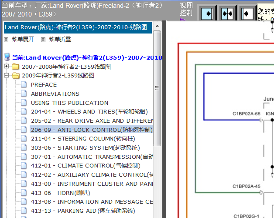Click the right-arrow view control button
274x218 pixels.
[x=207, y=13]
